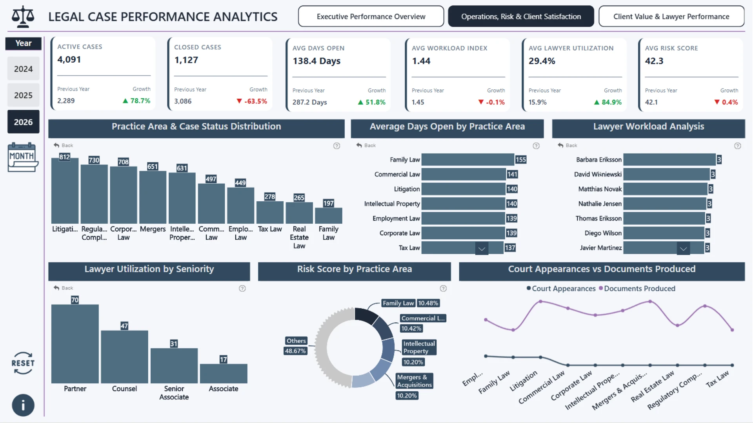Viewport: 753px width, 423px height.
Task: Select the Associate utilization bar labeled 17
Action: tap(224, 374)
